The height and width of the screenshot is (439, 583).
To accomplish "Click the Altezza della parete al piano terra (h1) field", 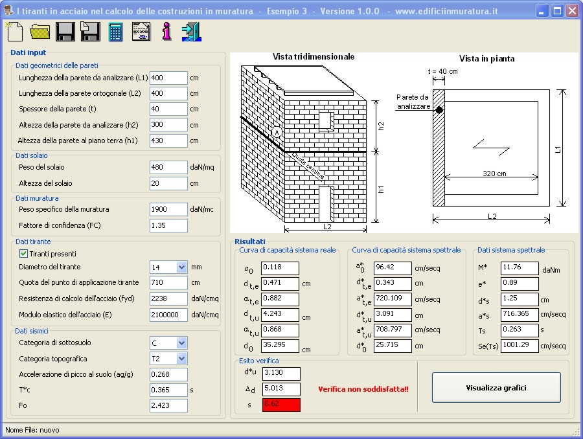I will click(x=168, y=141).
